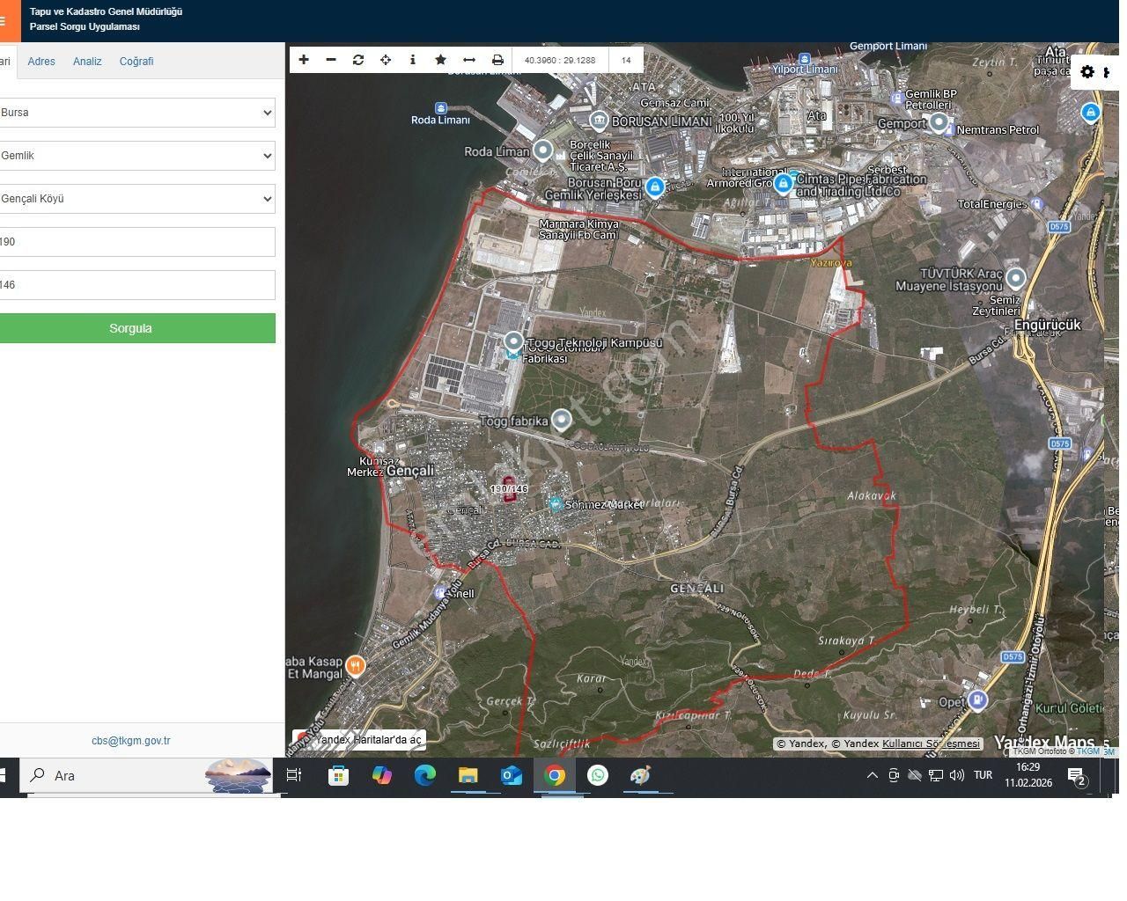Zoom in on the map with the plus icon
1127x901 pixels.
[x=304, y=59]
